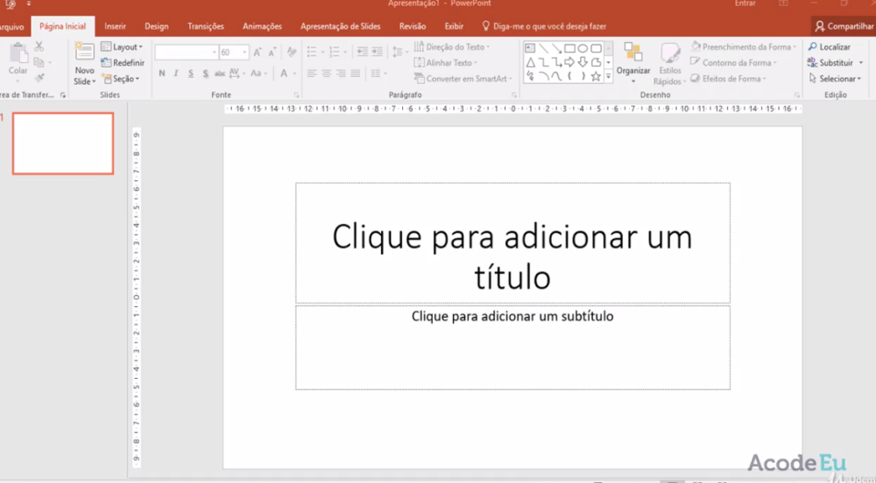Image resolution: width=876 pixels, height=483 pixels.
Task: Center align text
Action: point(326,73)
